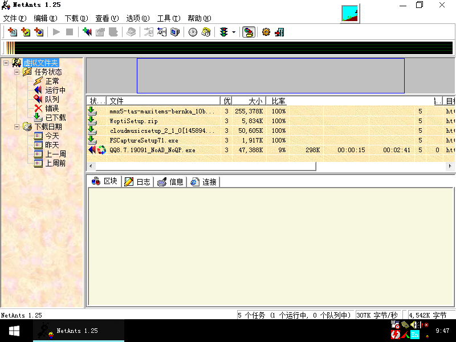Click the NetAnts 1.25 taskbar button
Screen dimensions: 456x342
pyautogui.click(x=79, y=331)
